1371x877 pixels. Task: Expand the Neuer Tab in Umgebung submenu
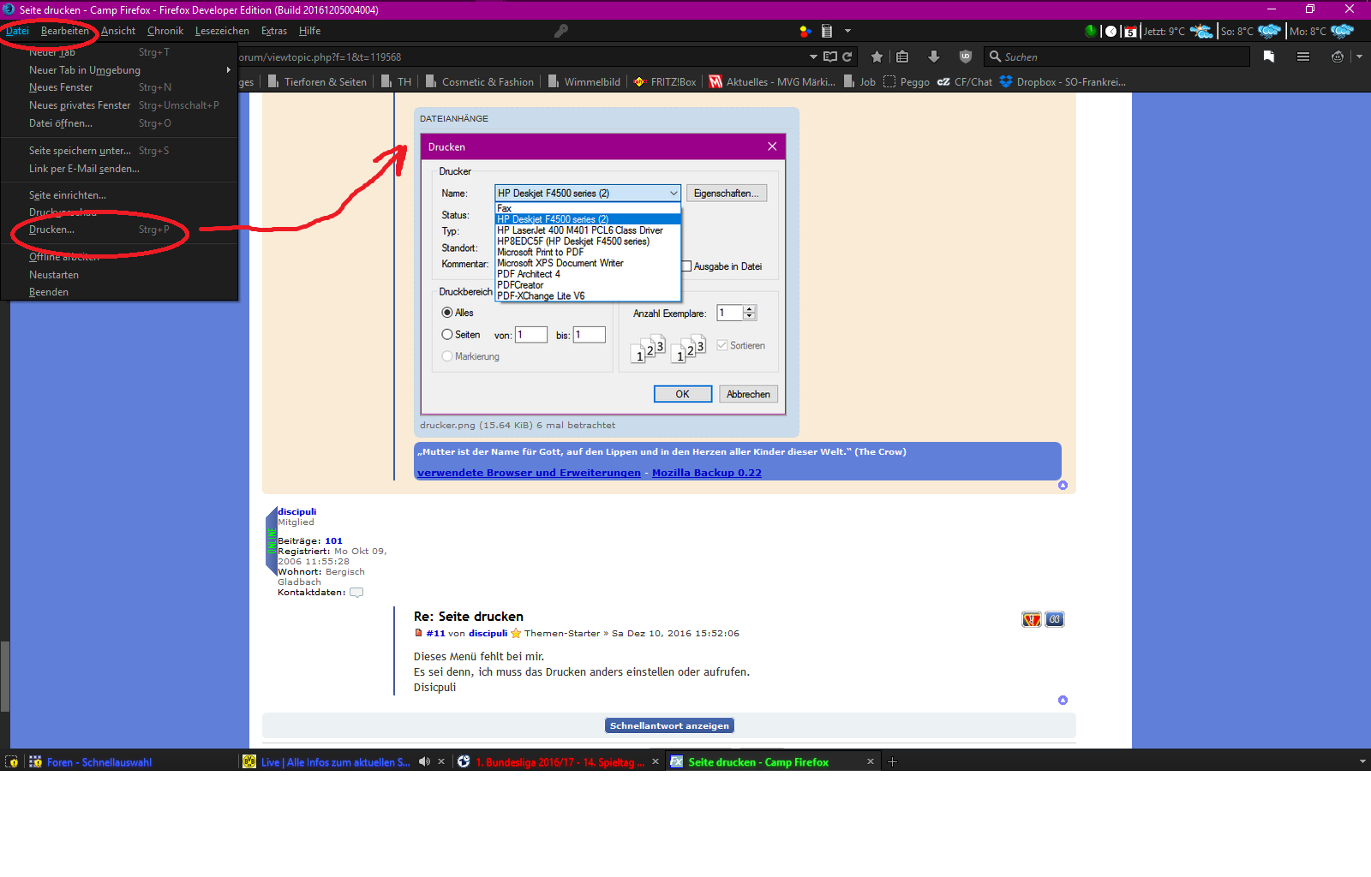119,70
